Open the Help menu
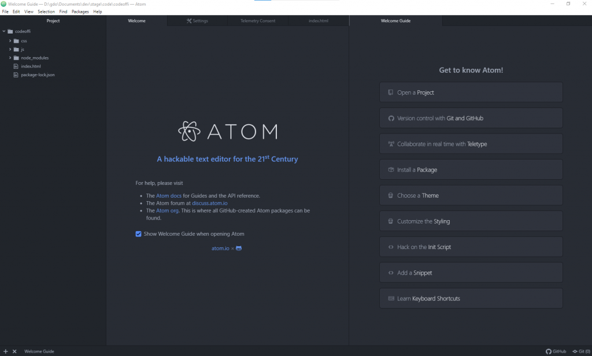 (97, 12)
